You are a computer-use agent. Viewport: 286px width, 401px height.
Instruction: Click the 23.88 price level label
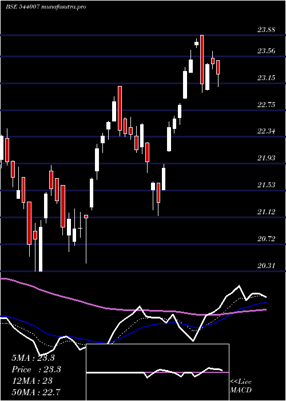tap(267, 30)
